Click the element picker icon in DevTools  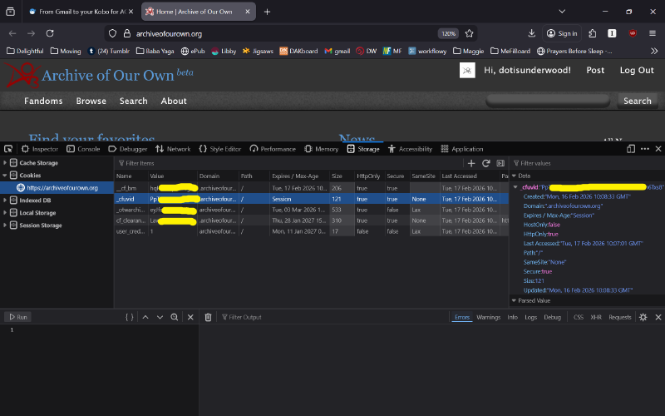pyautogui.click(x=8, y=149)
